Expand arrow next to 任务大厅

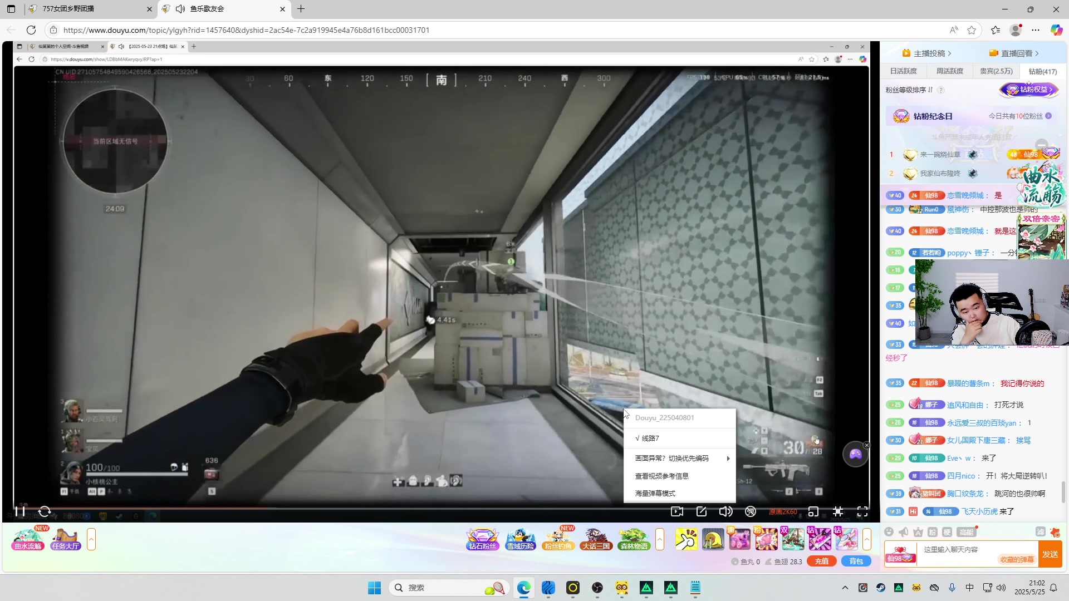(91, 539)
